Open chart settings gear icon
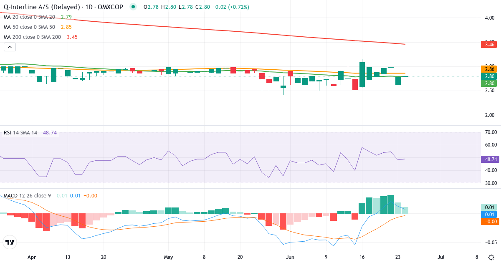The width and height of the screenshot is (501, 263). [x=491, y=256]
